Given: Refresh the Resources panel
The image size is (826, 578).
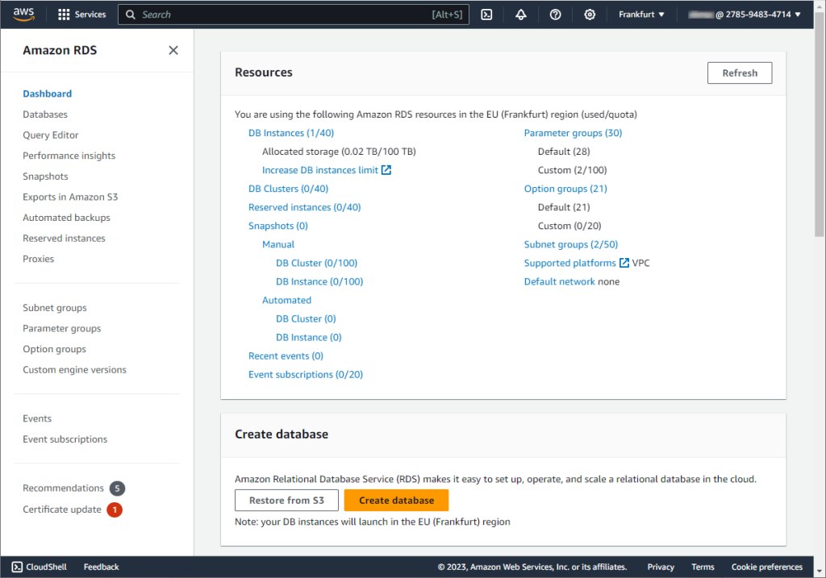Looking at the screenshot, I should 739,73.
